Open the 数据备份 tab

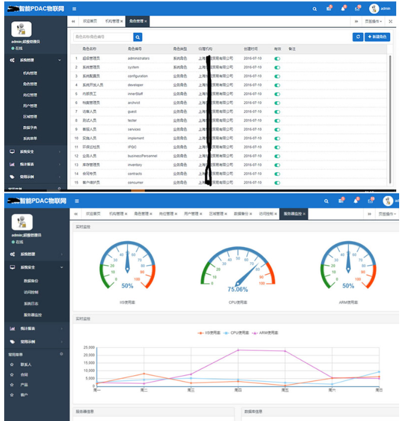coord(241,213)
